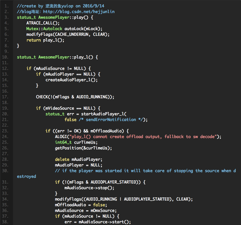The width and height of the screenshot is (241, 225).
Task: Click the blog URL http://blog.csdn.net/hejjunlin
Action: 78,12
